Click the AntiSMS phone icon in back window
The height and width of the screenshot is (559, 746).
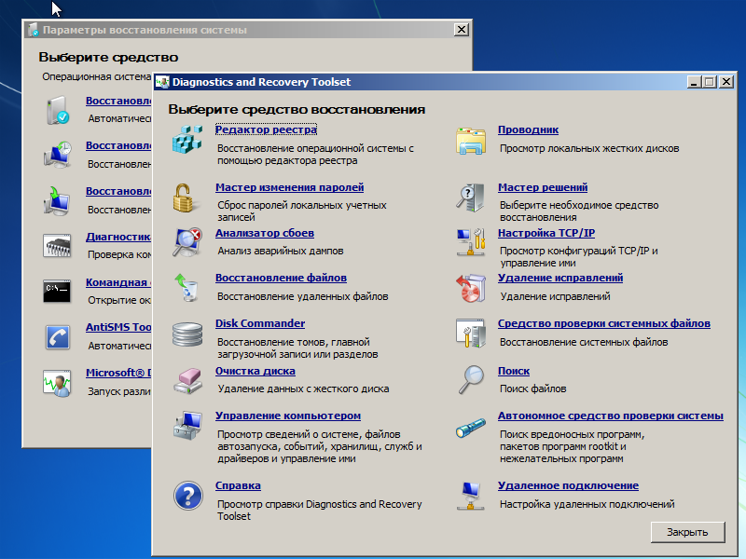pyautogui.click(x=58, y=337)
